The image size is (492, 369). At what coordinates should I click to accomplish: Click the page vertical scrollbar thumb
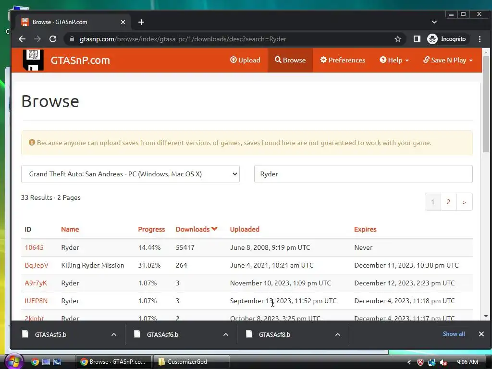[x=486, y=104]
